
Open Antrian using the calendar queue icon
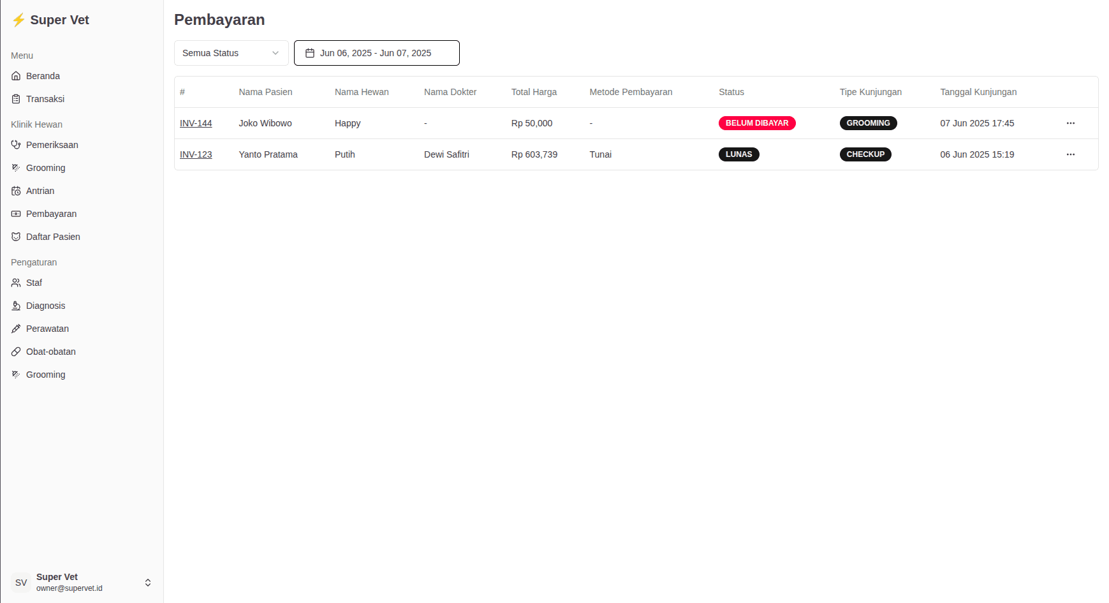[16, 191]
